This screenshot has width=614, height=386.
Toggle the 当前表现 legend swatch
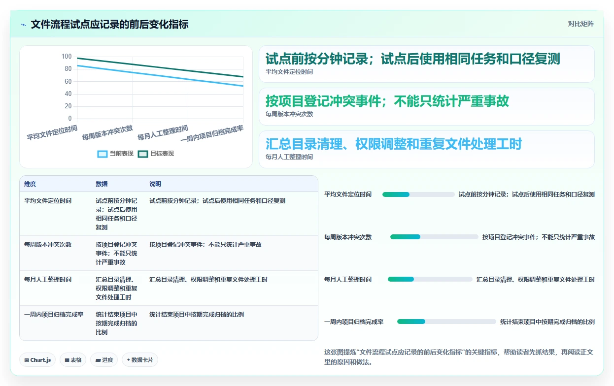(102, 154)
